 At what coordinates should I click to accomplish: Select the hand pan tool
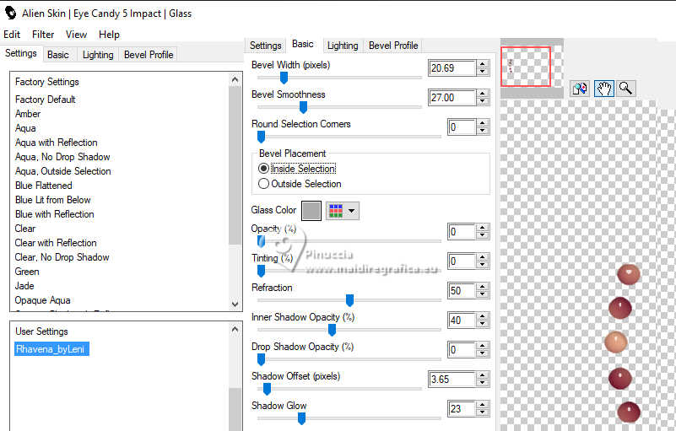coord(603,89)
